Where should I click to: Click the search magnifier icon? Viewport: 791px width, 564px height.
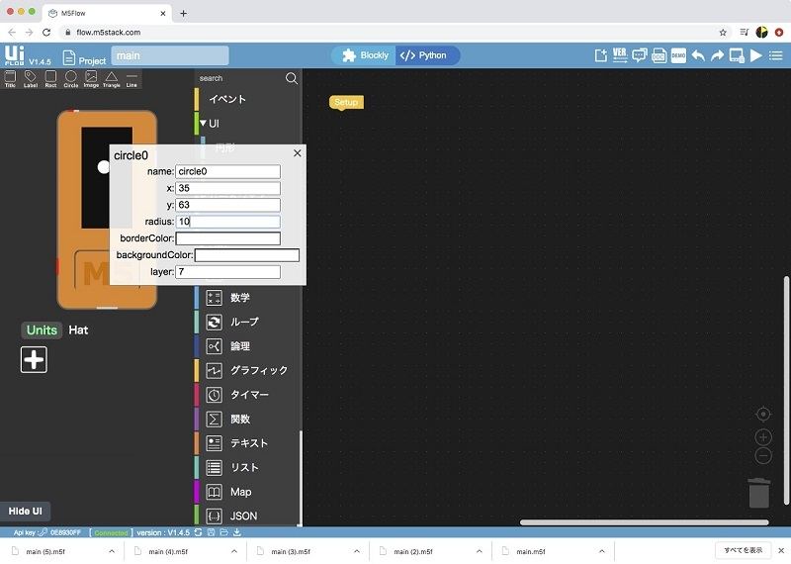(x=292, y=78)
